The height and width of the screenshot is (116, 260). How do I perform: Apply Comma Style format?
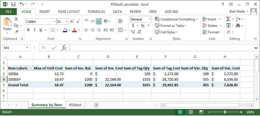[148, 25]
